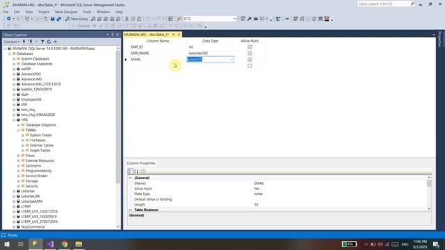This screenshot has height=250, width=445.
Task: Click the Activity Monitor icon in Object Explorer
Action: 55,42
